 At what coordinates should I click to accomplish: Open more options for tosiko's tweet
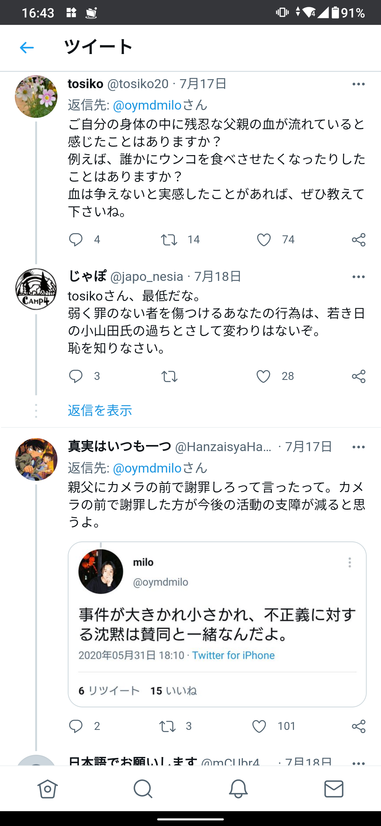click(358, 84)
